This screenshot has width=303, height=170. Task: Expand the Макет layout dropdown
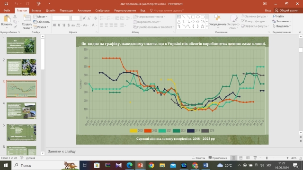[x=40, y=17]
